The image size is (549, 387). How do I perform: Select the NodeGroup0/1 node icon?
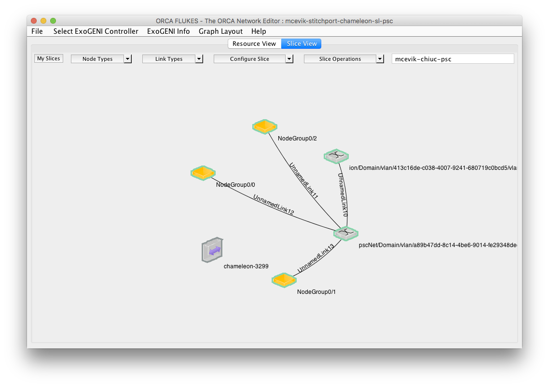(284, 280)
